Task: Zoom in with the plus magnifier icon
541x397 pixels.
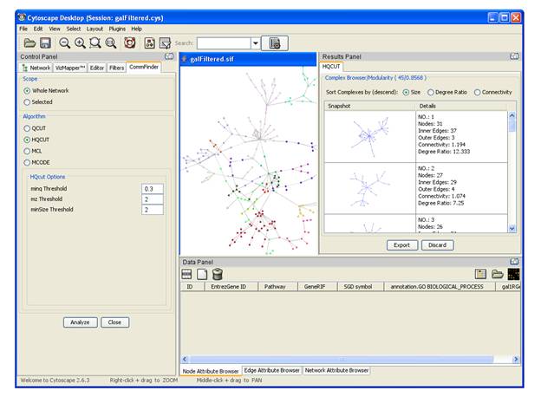Action: (80, 43)
